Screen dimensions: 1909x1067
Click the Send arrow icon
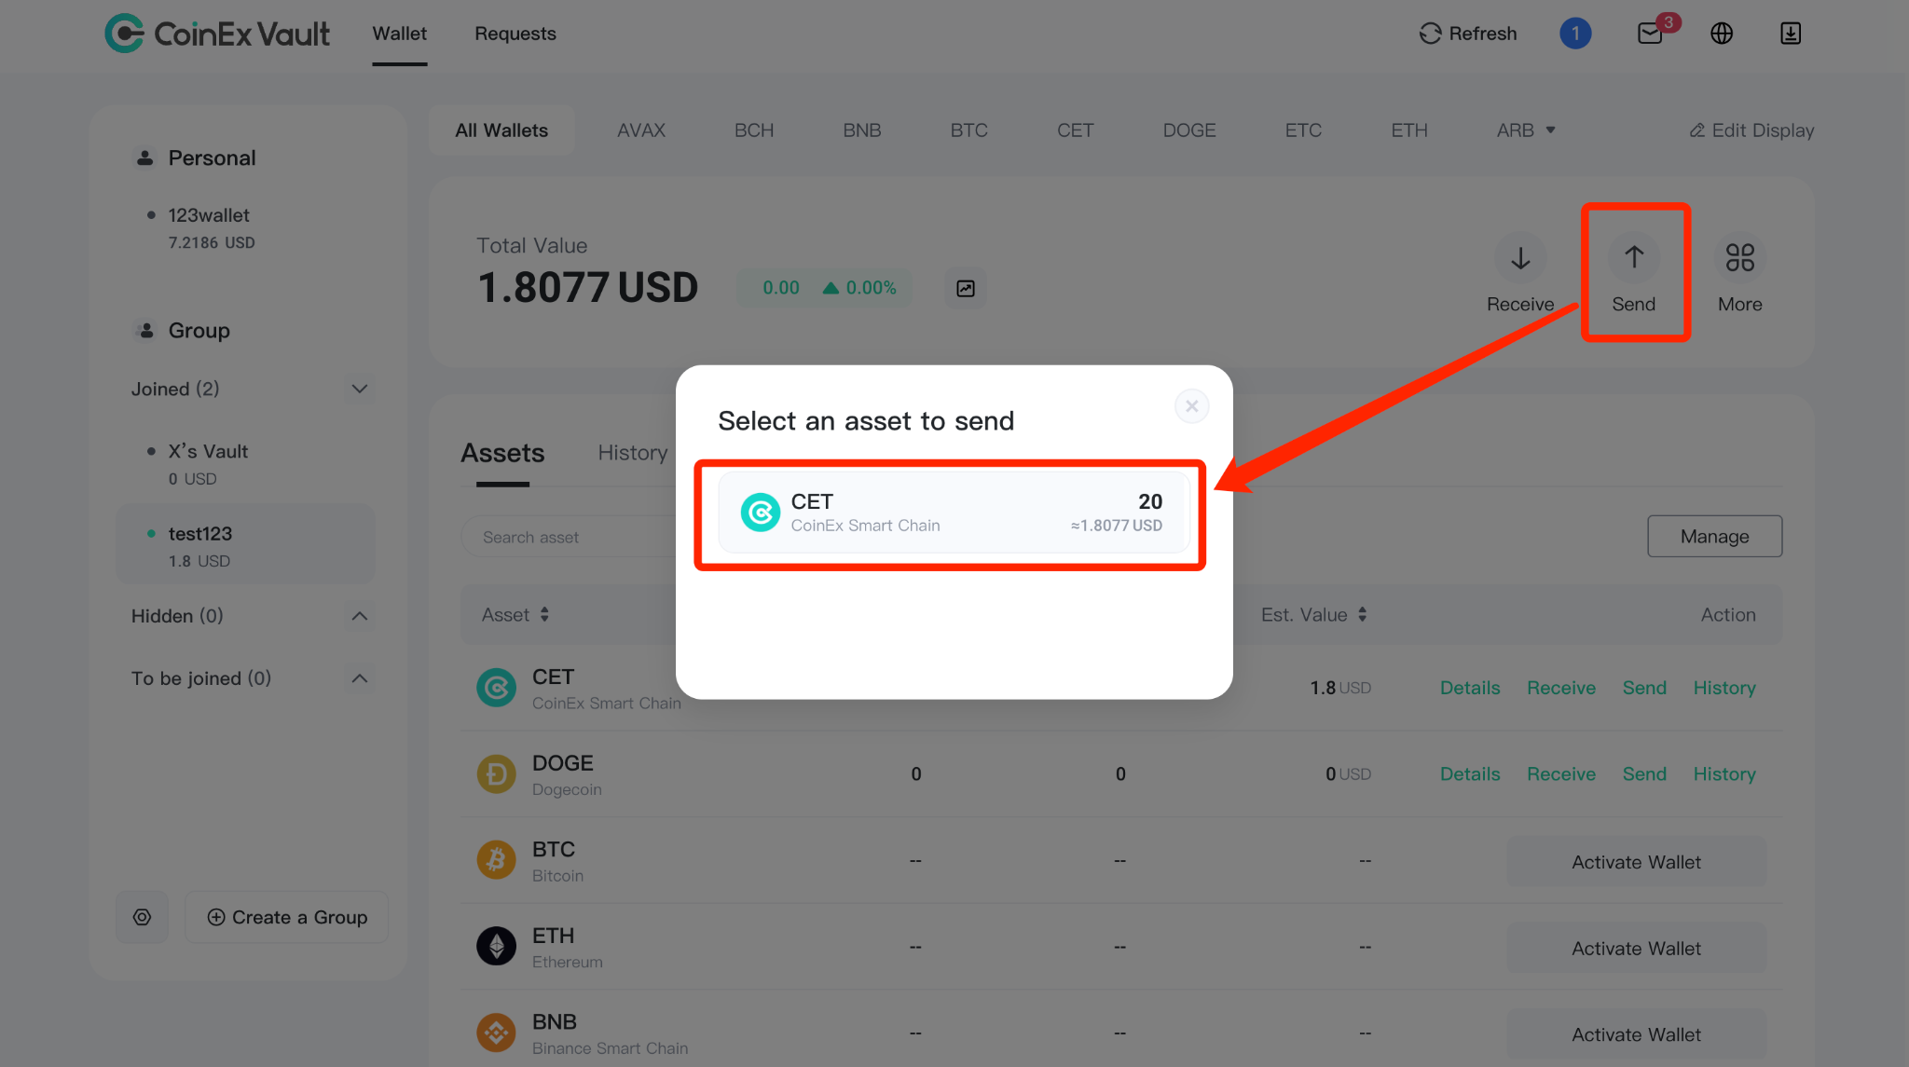click(1634, 257)
